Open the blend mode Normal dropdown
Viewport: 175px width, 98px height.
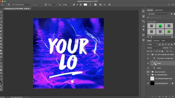155,48
